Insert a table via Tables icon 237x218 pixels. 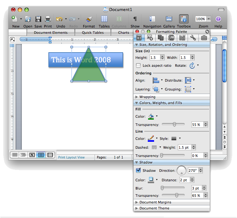[104, 19]
